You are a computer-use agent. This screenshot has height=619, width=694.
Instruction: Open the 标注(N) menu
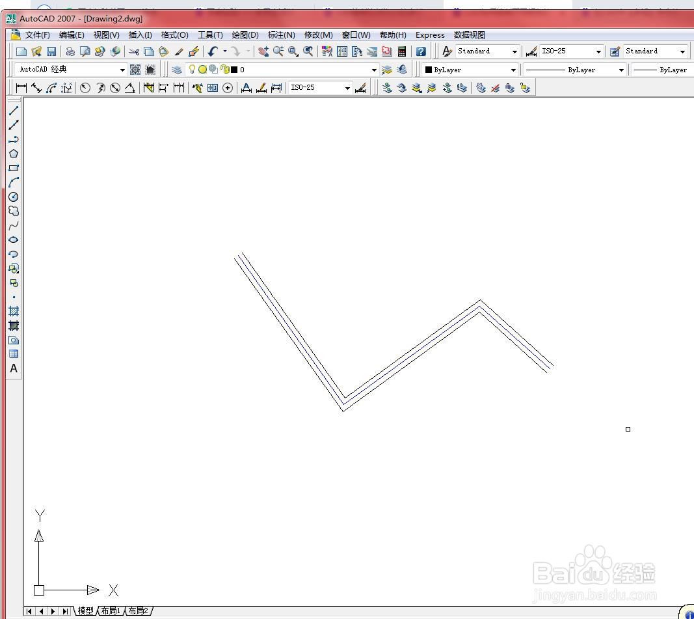pos(281,35)
